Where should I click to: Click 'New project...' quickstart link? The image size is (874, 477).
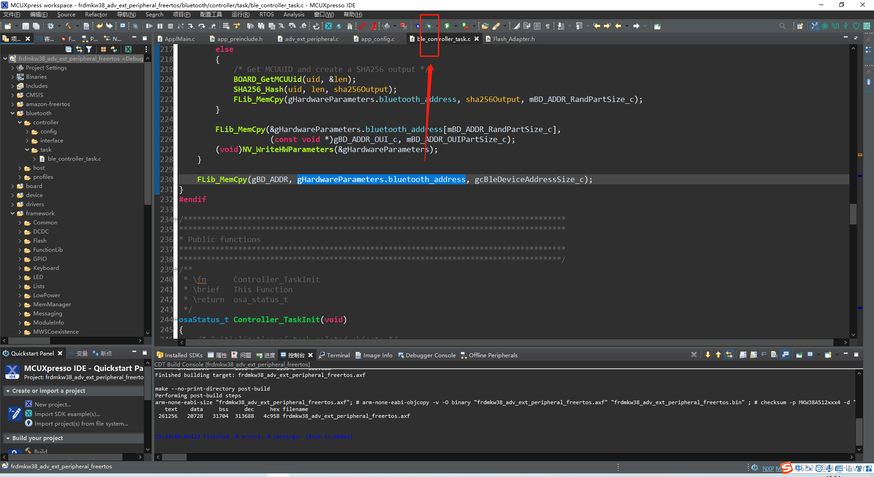53,405
